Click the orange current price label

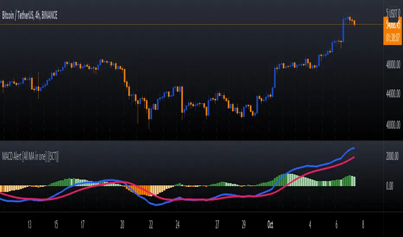[393, 25]
